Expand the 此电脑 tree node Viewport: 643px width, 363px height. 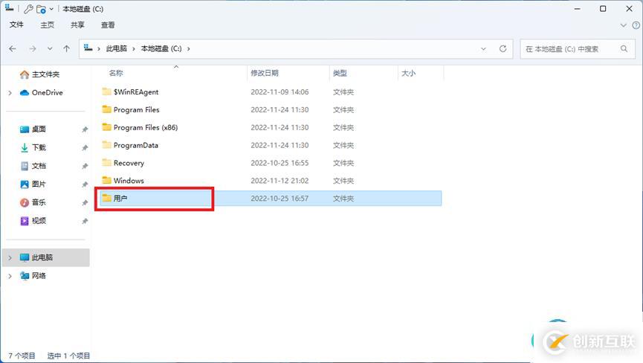point(10,258)
